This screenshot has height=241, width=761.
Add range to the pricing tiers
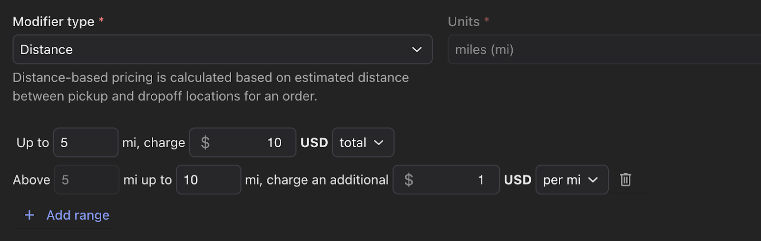(x=78, y=215)
